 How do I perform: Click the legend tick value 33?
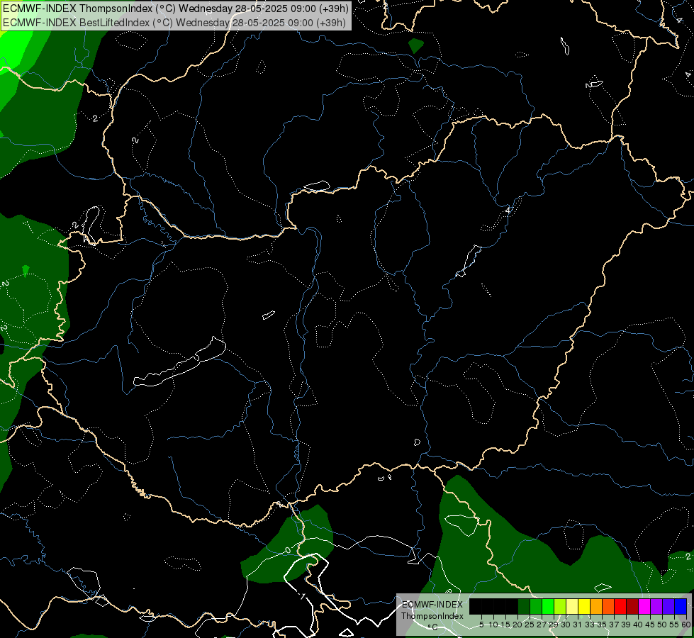click(x=590, y=625)
